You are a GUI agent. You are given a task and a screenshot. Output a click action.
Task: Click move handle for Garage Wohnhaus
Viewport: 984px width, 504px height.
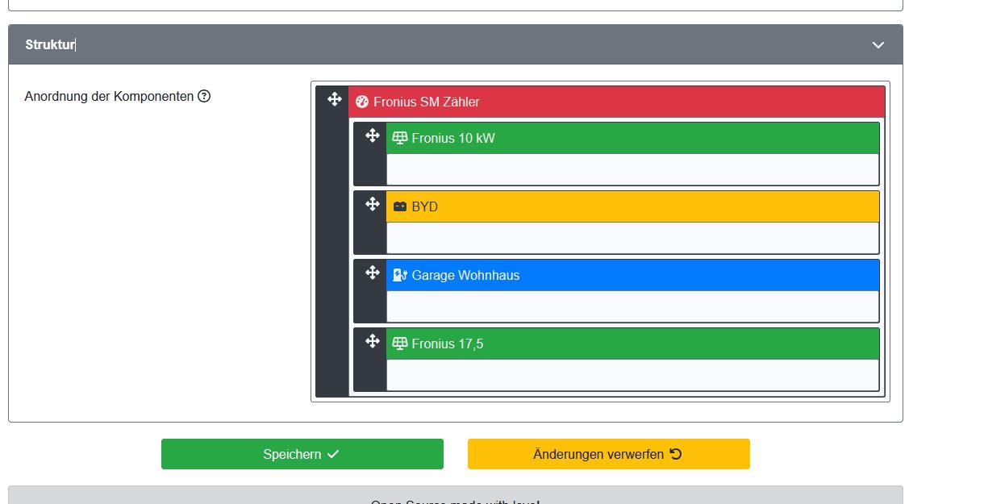tap(373, 273)
